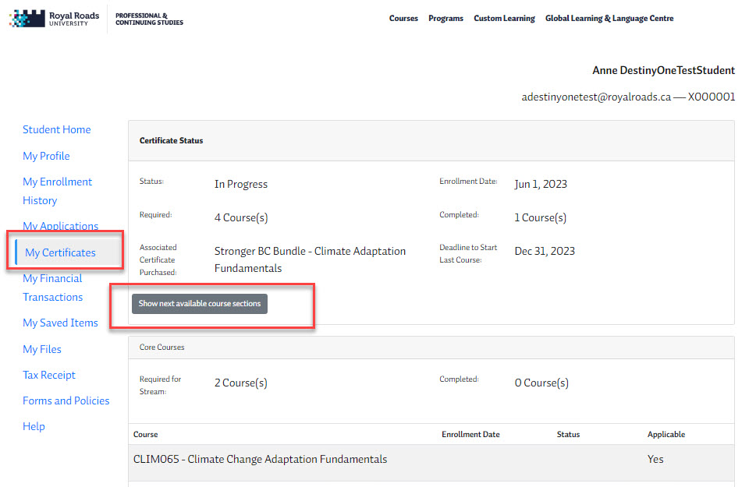Click email adestinyonetest@royalroads.ca text
The width and height of the screenshot is (756, 487).
click(596, 97)
